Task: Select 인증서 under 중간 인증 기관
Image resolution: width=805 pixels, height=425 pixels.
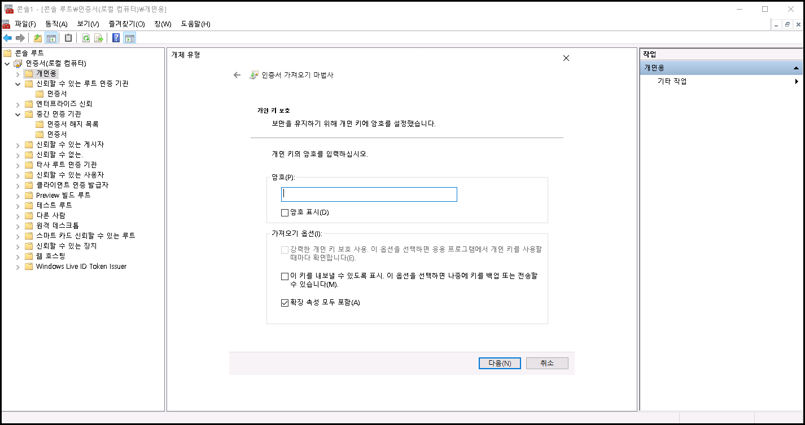Action: pyautogui.click(x=57, y=134)
